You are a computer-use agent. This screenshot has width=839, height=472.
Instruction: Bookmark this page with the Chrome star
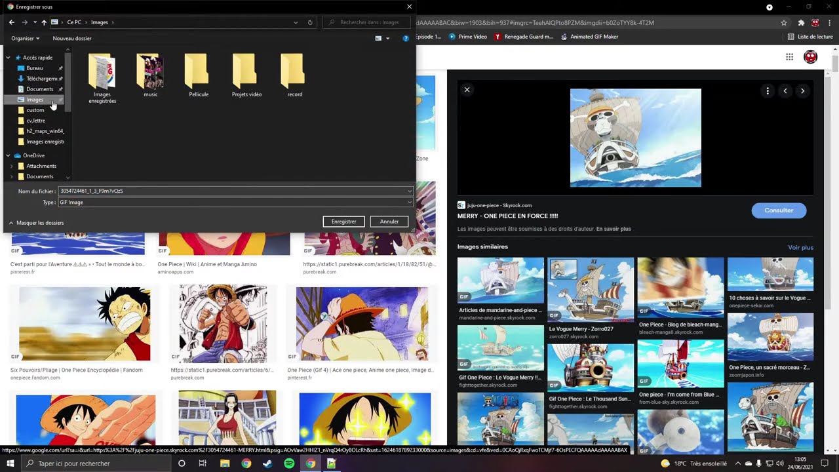click(x=784, y=22)
